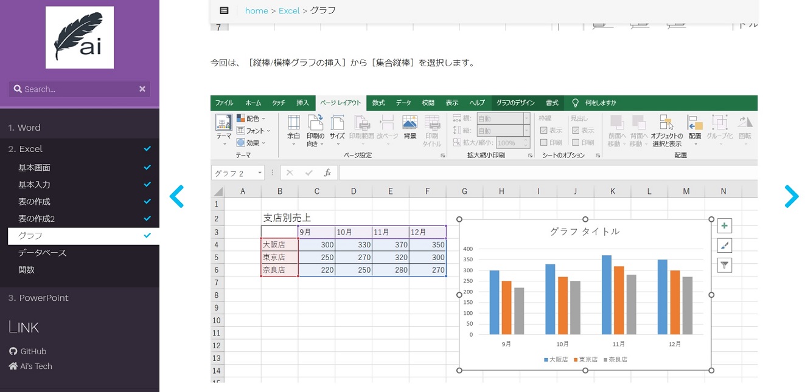Click the Chart Filters funnel button
The height and width of the screenshot is (392, 805).
click(724, 265)
